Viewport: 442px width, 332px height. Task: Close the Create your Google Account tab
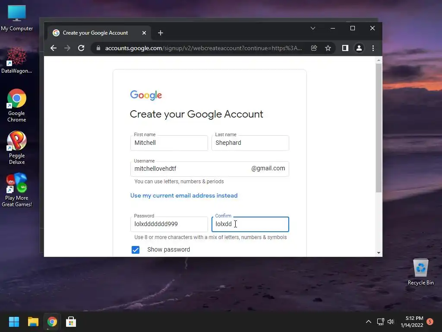pyautogui.click(x=144, y=33)
